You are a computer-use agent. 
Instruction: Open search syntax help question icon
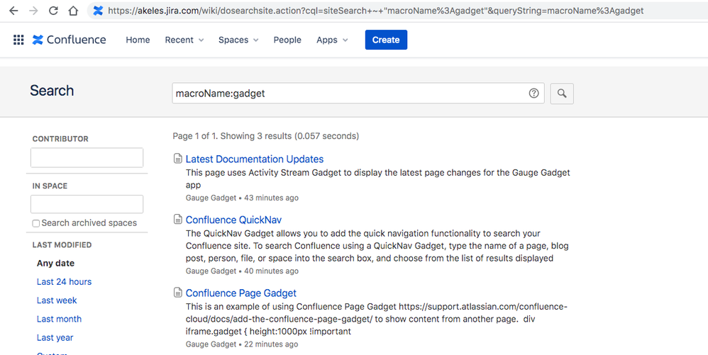tap(533, 94)
